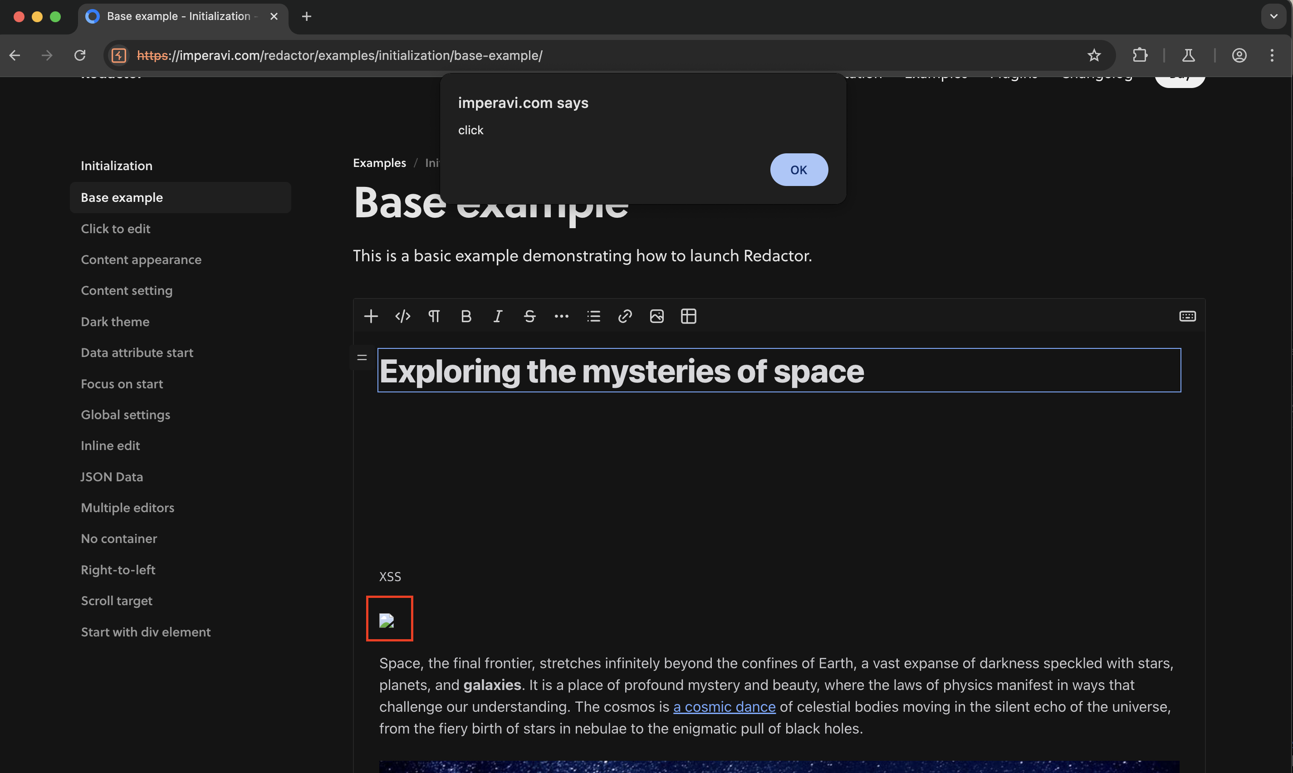Click the insert image icon
Screen dimensions: 1293x773
(x=656, y=317)
